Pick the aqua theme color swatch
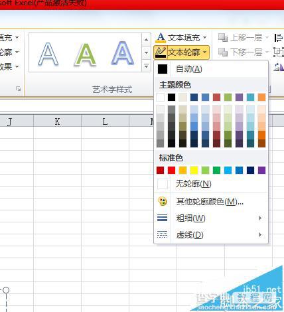The image size is (284, 312). tap(250, 97)
